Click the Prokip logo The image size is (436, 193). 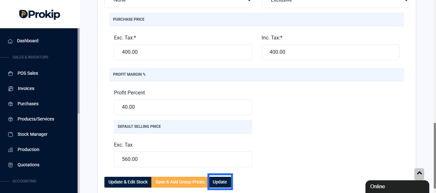[x=40, y=14]
